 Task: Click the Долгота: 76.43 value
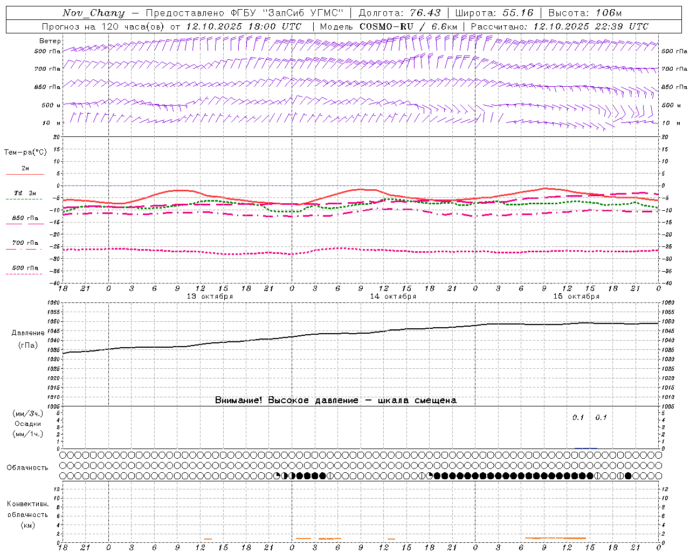399,13
